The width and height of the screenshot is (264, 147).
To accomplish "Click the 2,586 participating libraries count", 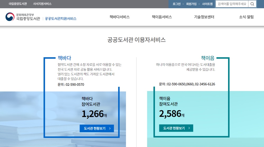I will [172, 114].
